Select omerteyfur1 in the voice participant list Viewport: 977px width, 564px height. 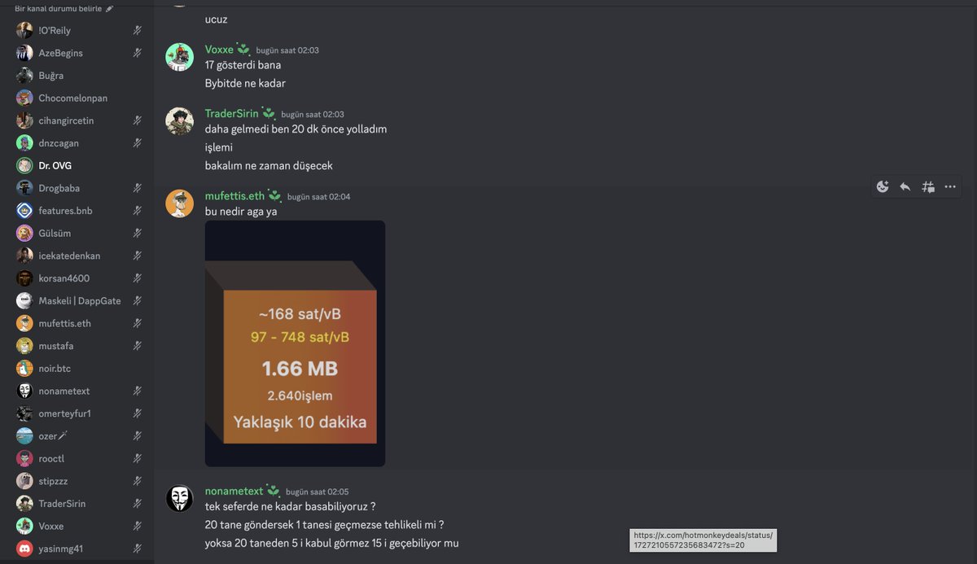point(78,413)
